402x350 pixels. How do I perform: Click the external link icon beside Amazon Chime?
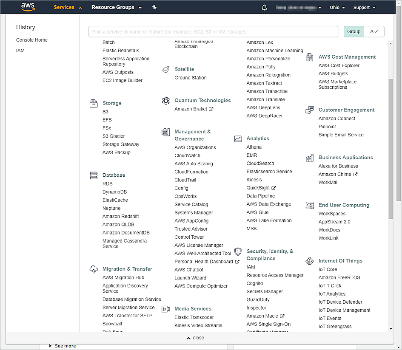pos(355,174)
